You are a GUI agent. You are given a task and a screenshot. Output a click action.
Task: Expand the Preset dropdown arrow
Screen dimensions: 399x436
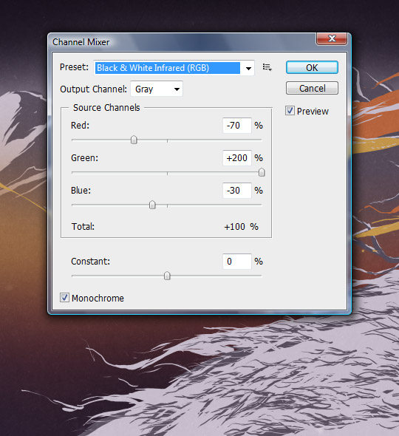coord(248,68)
